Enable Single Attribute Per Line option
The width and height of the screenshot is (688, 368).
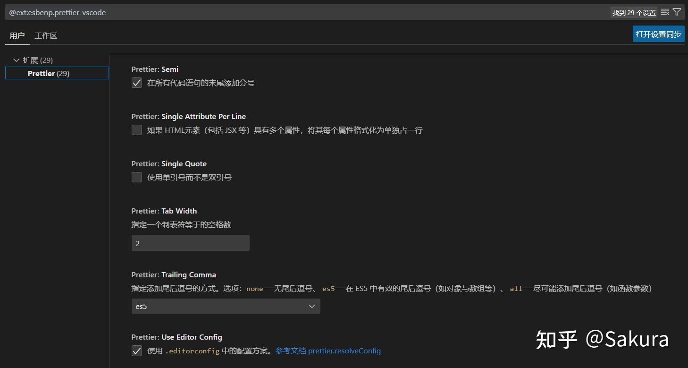(x=136, y=130)
